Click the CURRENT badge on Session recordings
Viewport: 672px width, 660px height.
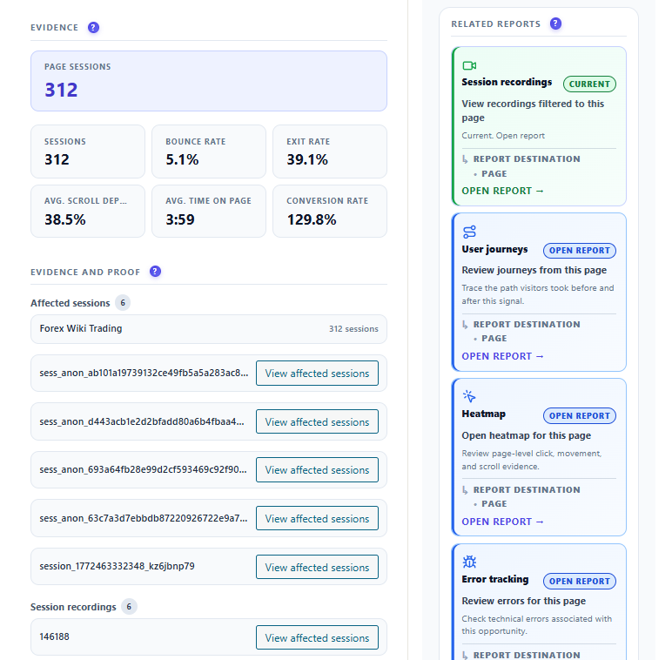point(589,84)
